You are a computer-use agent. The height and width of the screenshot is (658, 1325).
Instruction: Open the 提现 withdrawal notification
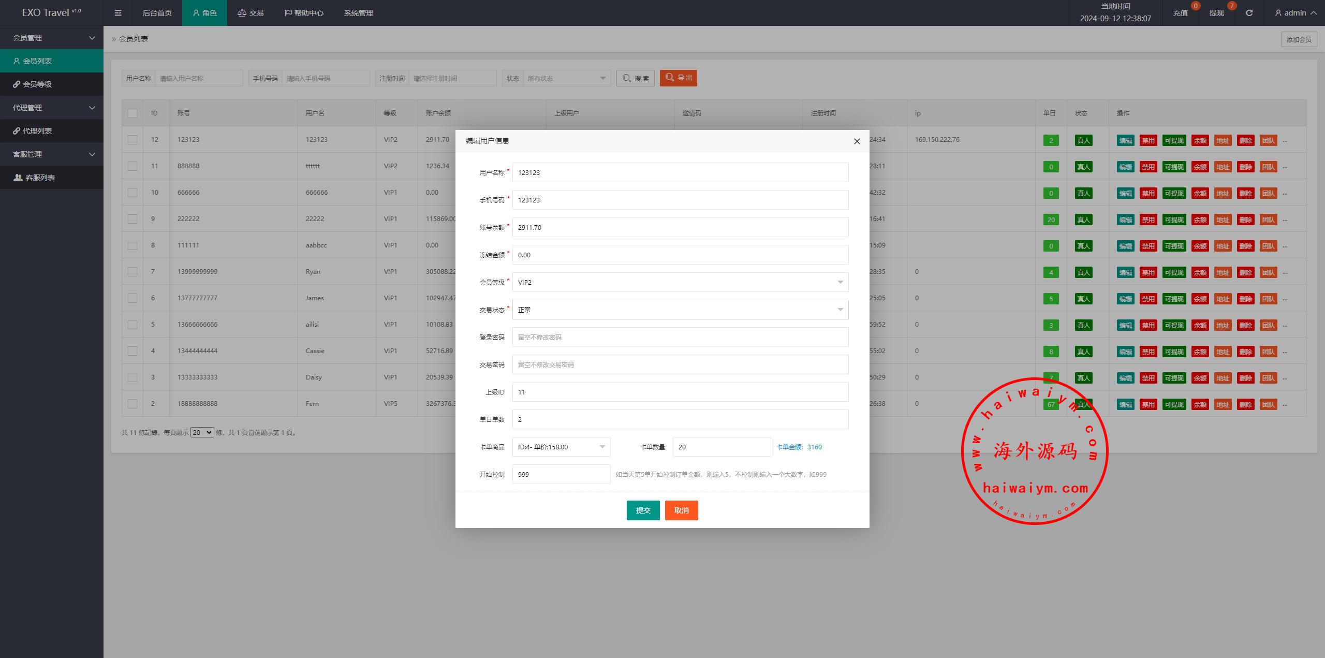tap(1216, 13)
